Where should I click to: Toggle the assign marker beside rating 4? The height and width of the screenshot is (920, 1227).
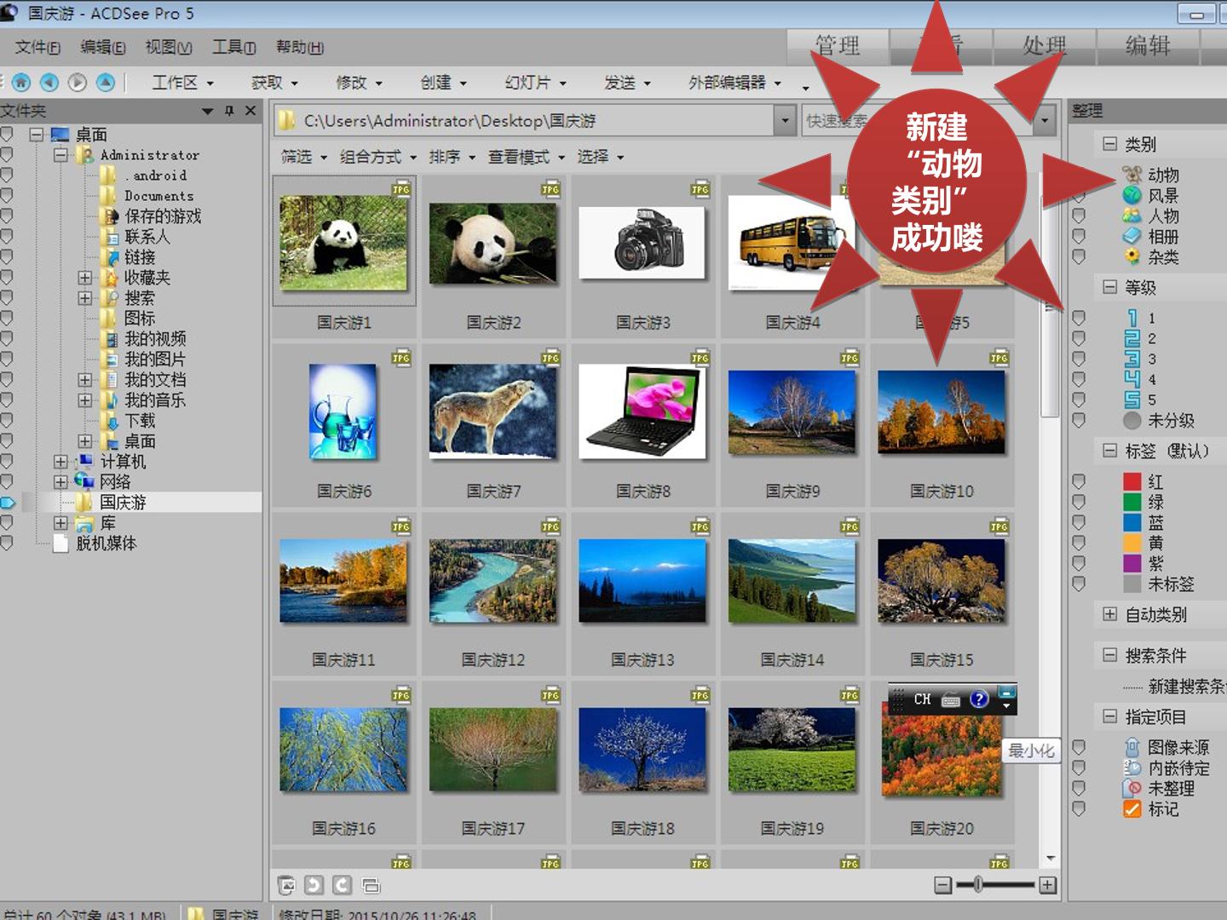coord(1079,379)
